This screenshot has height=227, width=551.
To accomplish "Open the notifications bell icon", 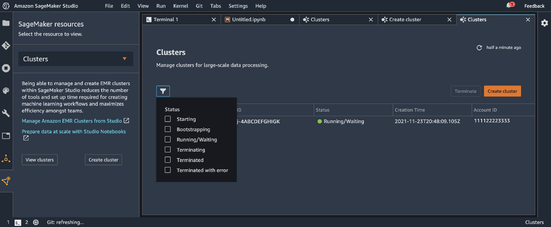I will pyautogui.click(x=509, y=6).
